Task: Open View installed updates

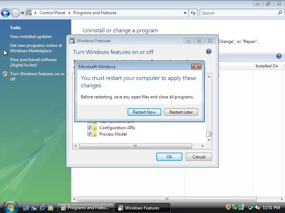Action: coord(31,37)
